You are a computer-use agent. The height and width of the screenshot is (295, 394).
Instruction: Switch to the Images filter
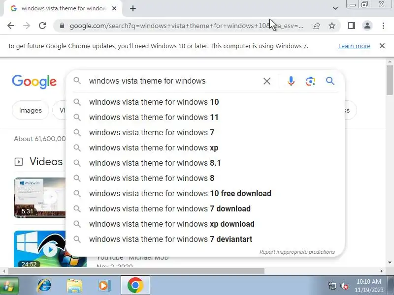tap(31, 110)
